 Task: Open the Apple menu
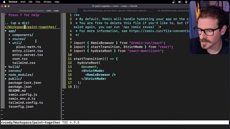click(x=4, y=2)
